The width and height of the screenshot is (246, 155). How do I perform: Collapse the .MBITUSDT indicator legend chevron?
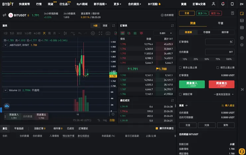[6, 45]
